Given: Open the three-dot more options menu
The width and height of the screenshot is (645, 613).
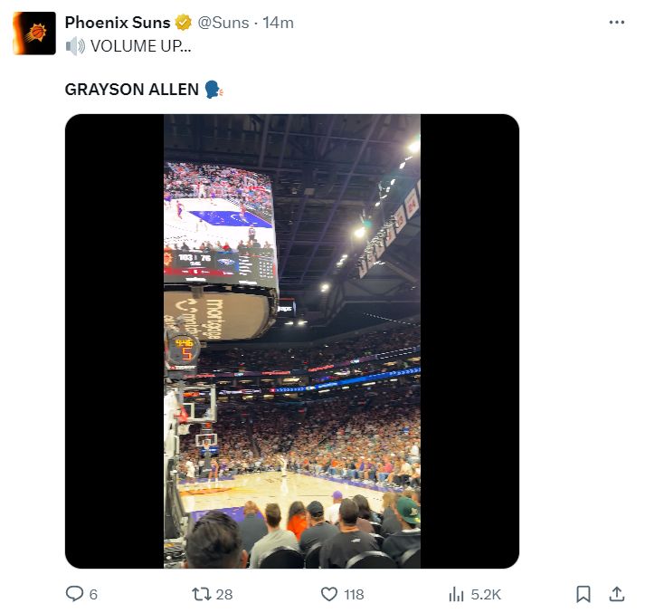Looking at the screenshot, I should point(617,23).
